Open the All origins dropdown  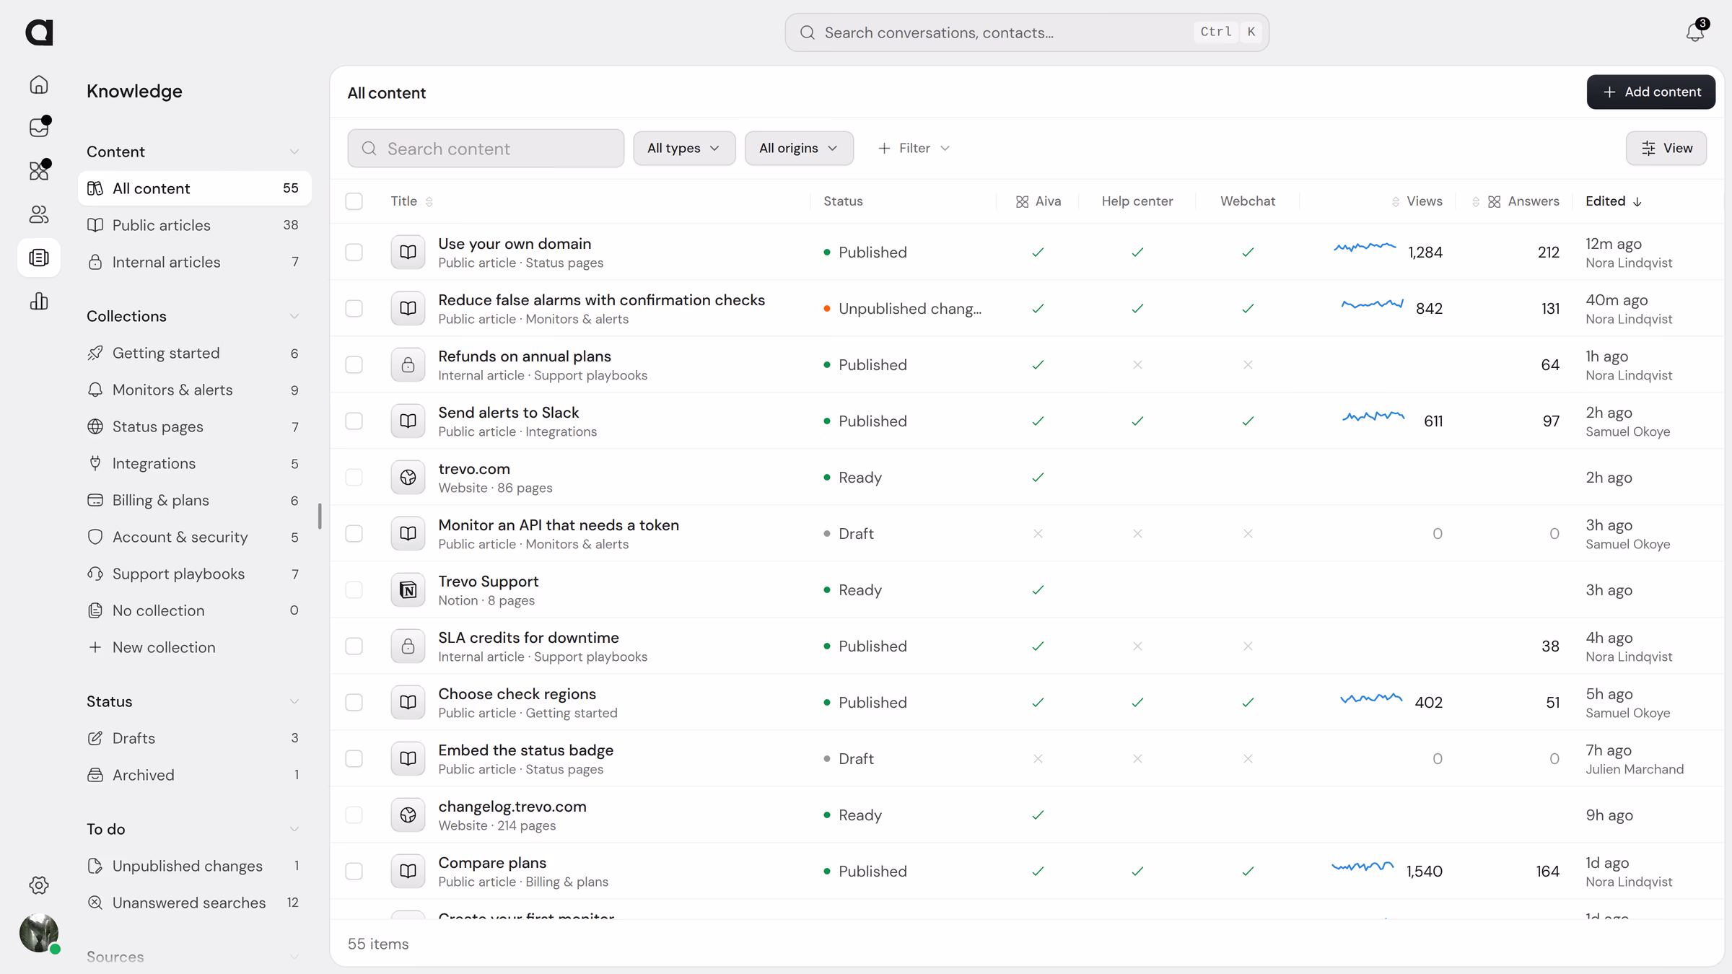799,148
